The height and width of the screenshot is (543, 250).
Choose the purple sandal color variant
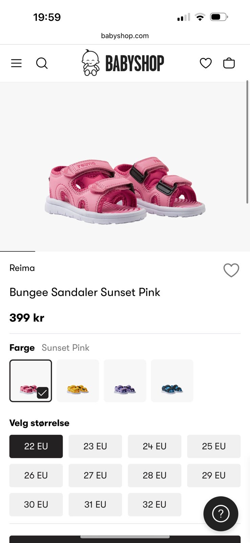125,381
